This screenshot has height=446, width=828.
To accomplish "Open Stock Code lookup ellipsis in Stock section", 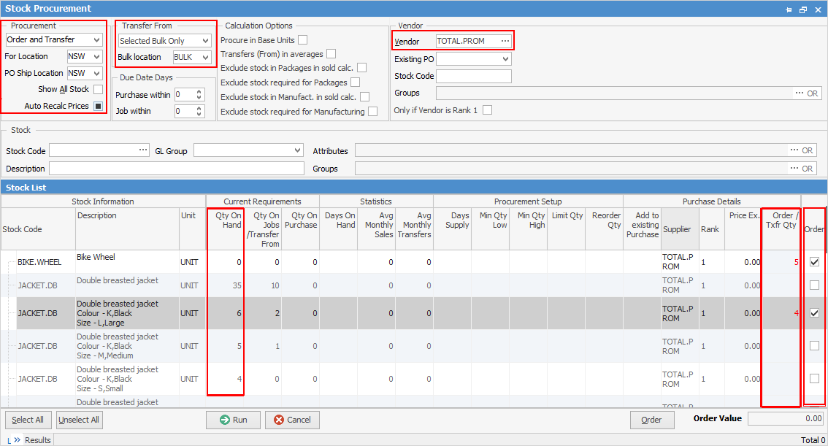I will [x=143, y=150].
